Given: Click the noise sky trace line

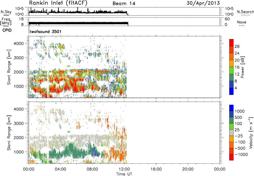Looking at the screenshot, I should click(78, 12).
